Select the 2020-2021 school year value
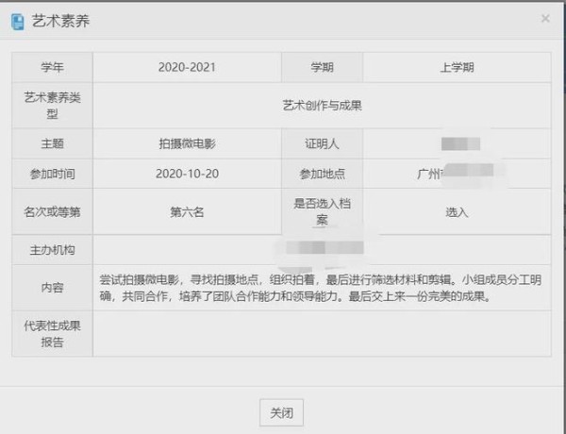This screenshot has height=434, width=566. (187, 68)
